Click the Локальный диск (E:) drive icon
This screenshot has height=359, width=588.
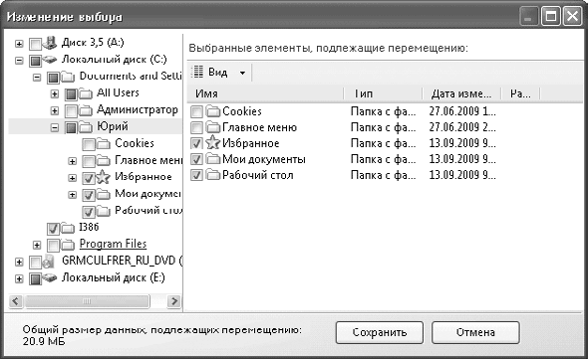(x=50, y=278)
